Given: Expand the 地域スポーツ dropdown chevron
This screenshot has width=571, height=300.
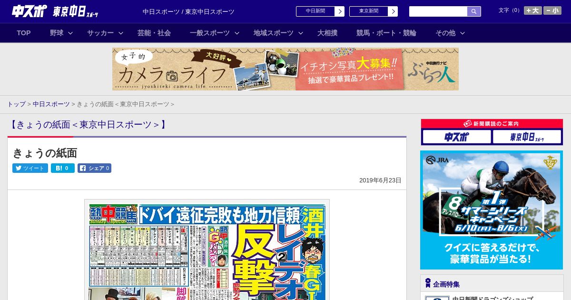Looking at the screenshot, I should (301, 33).
